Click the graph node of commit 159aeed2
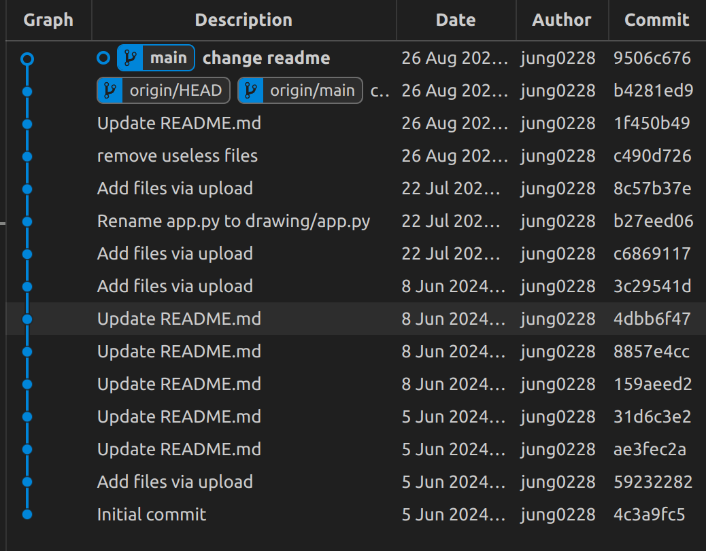 coord(27,384)
